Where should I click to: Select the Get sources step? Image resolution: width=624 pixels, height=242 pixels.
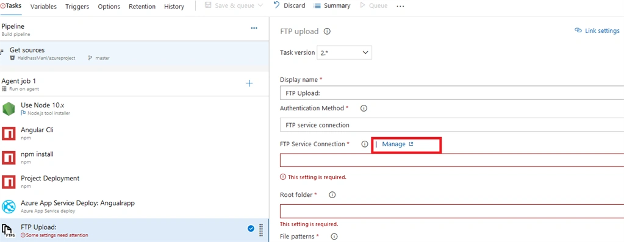tap(135, 54)
